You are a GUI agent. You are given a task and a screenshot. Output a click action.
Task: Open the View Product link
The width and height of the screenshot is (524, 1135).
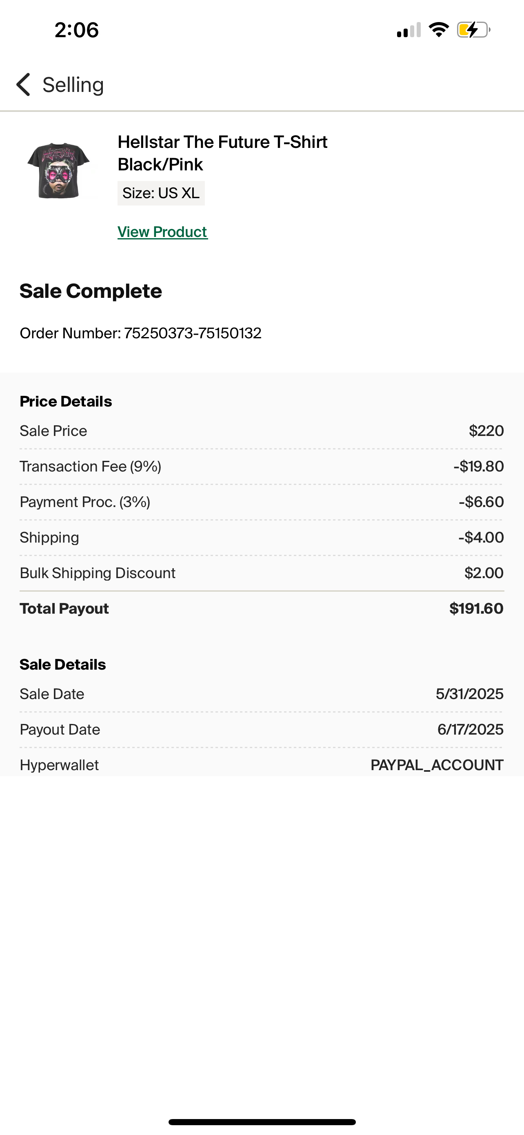[162, 232]
